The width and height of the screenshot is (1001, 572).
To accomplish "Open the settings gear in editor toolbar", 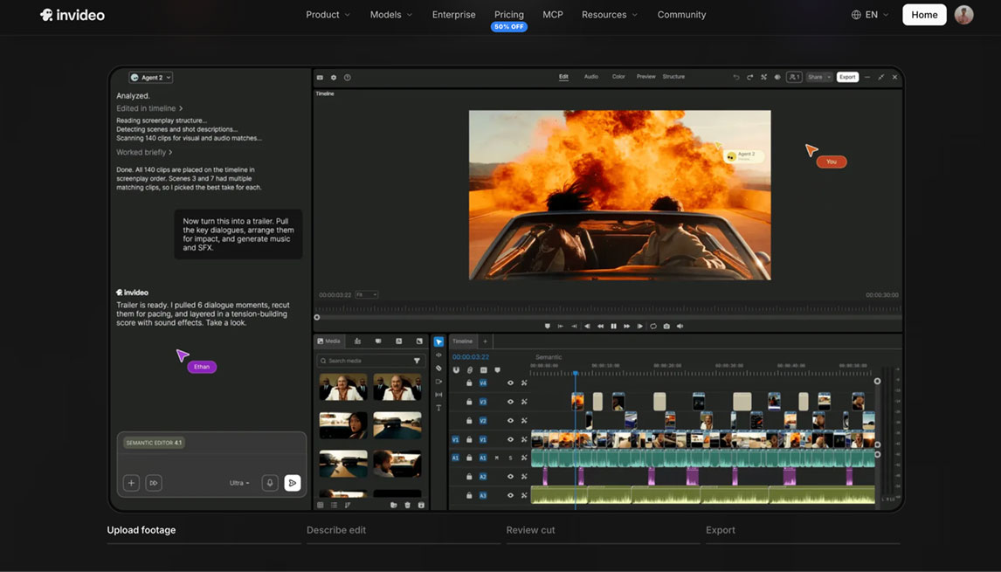I will [x=334, y=77].
